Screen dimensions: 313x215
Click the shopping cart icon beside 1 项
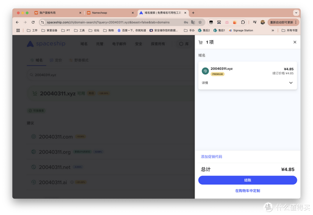(x=201, y=42)
